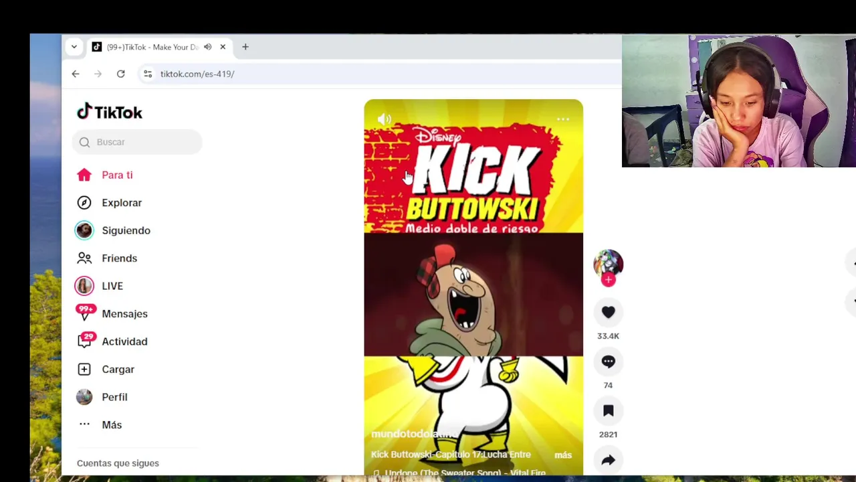This screenshot has height=482, width=856.
Task: Open the Para ti feed
Action: [117, 175]
